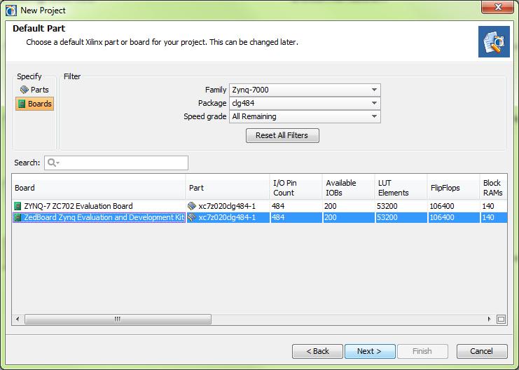
Task: Sort by the Part column header
Action: 228,188
